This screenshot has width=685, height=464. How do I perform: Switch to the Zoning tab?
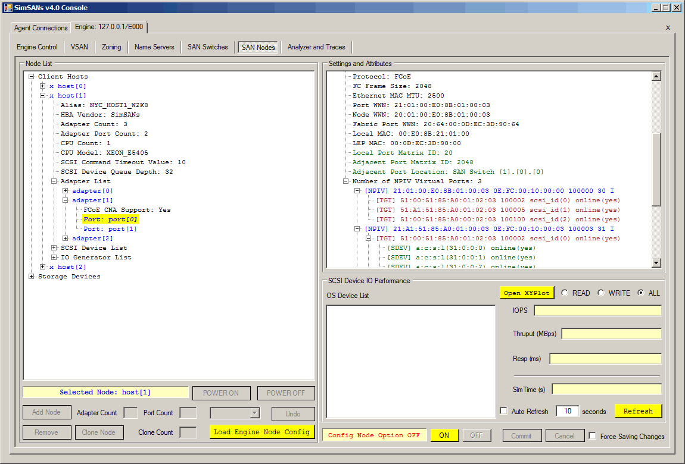click(x=111, y=47)
